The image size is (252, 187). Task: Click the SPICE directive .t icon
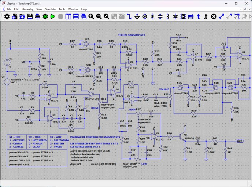206,16
